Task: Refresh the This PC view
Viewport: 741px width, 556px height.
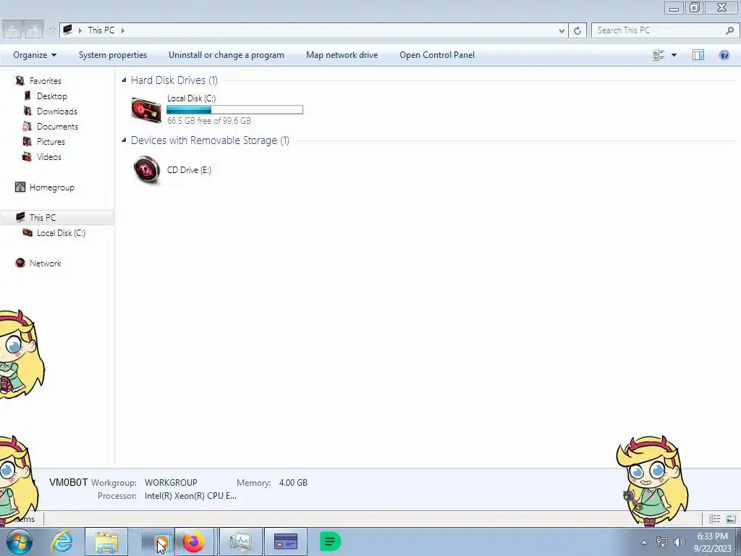Action: pos(577,30)
